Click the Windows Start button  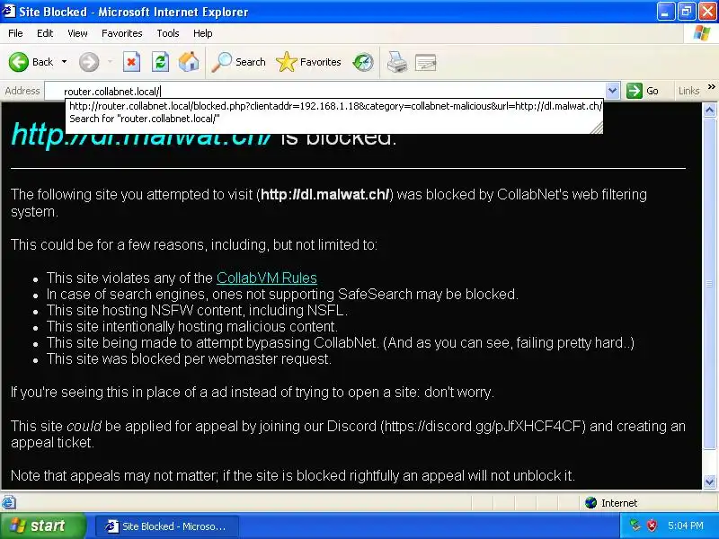[x=42, y=526]
